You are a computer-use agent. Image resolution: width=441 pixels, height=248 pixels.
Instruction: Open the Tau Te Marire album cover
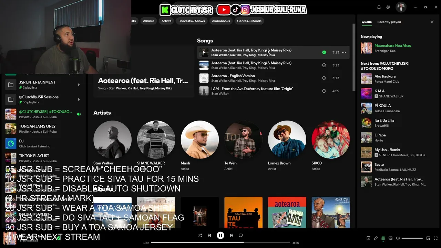(x=243, y=213)
